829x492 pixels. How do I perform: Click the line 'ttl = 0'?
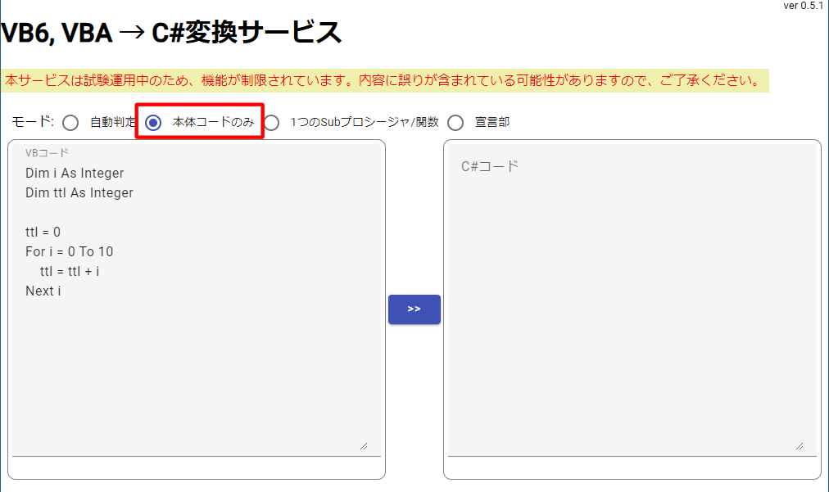pyautogui.click(x=43, y=232)
